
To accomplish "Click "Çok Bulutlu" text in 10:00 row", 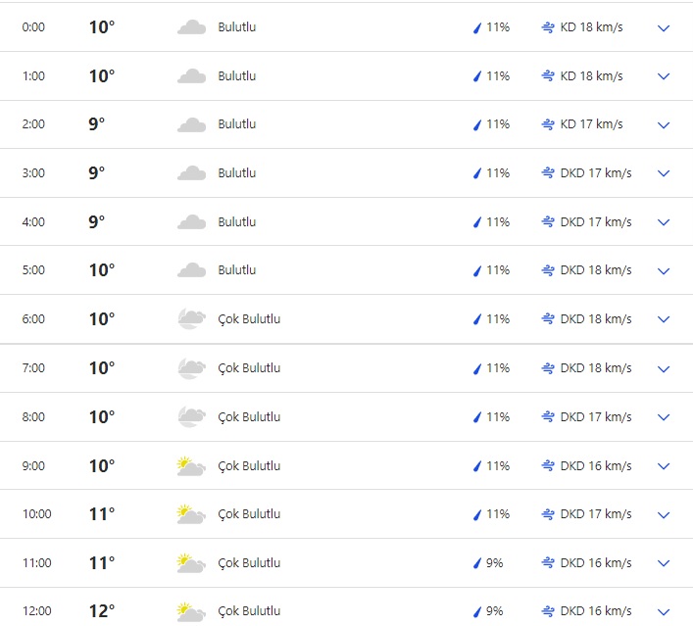I will (249, 514).
